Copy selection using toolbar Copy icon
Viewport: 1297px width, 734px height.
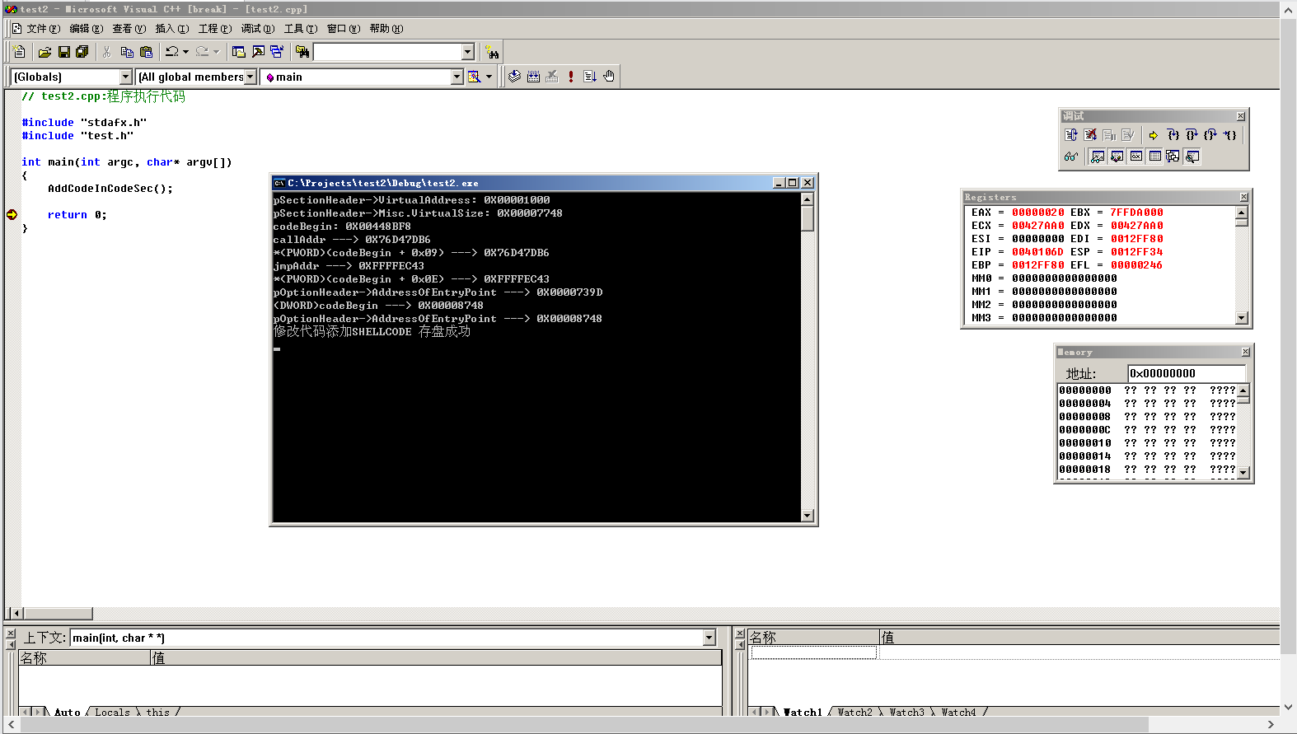pyautogui.click(x=127, y=52)
